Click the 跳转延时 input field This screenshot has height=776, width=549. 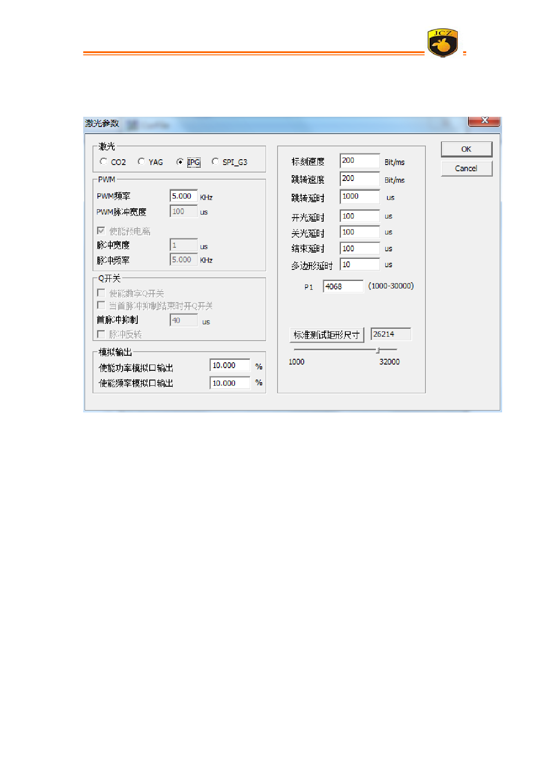click(360, 196)
